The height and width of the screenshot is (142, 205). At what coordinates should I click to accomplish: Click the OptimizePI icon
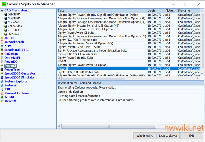[x=2, y=58]
